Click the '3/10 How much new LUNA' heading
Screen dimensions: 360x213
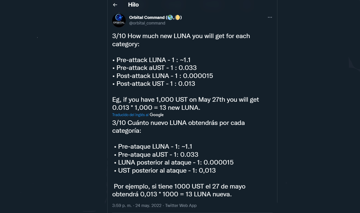pos(181,40)
